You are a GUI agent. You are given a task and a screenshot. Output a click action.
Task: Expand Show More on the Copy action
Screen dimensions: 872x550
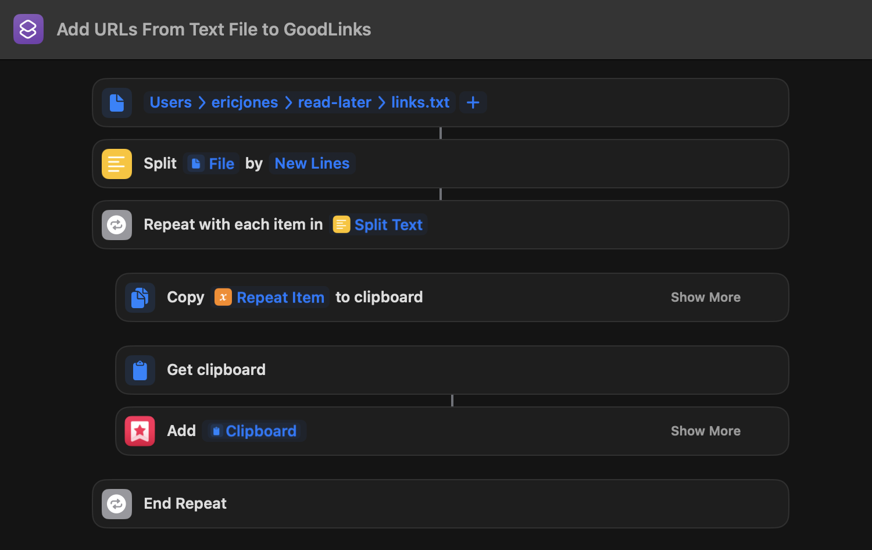[705, 297]
